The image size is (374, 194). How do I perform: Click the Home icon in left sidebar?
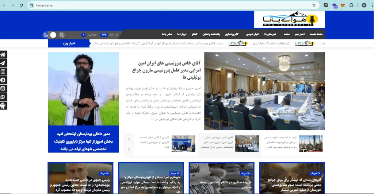[x=3, y=55]
